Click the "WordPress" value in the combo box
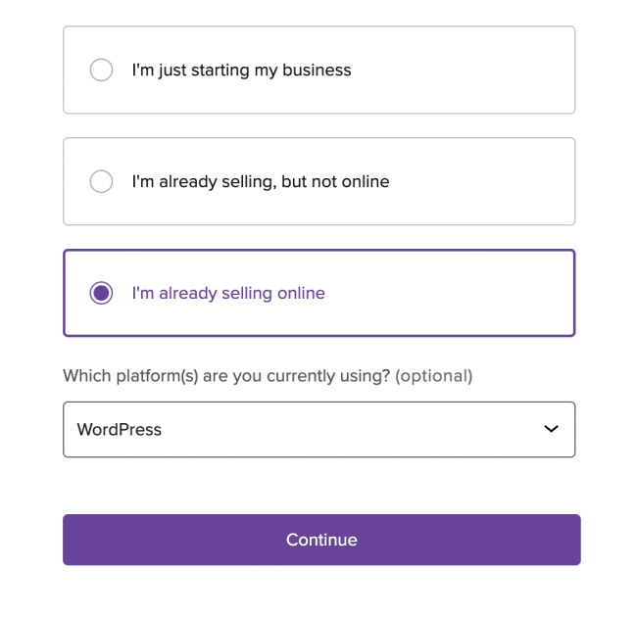Image resolution: width=636 pixels, height=618 pixels. point(120,430)
